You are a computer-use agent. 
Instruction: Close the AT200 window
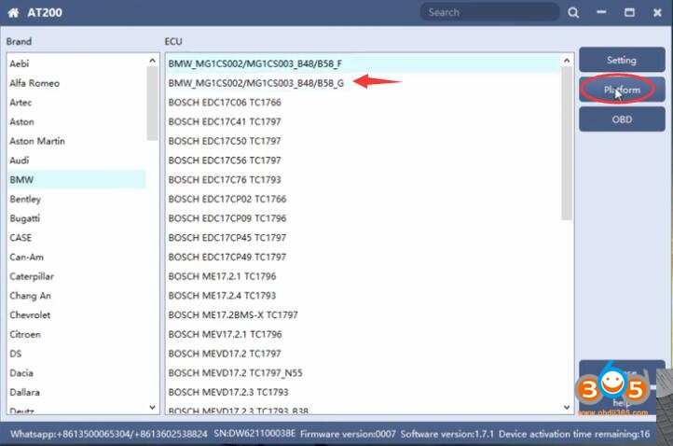point(657,12)
